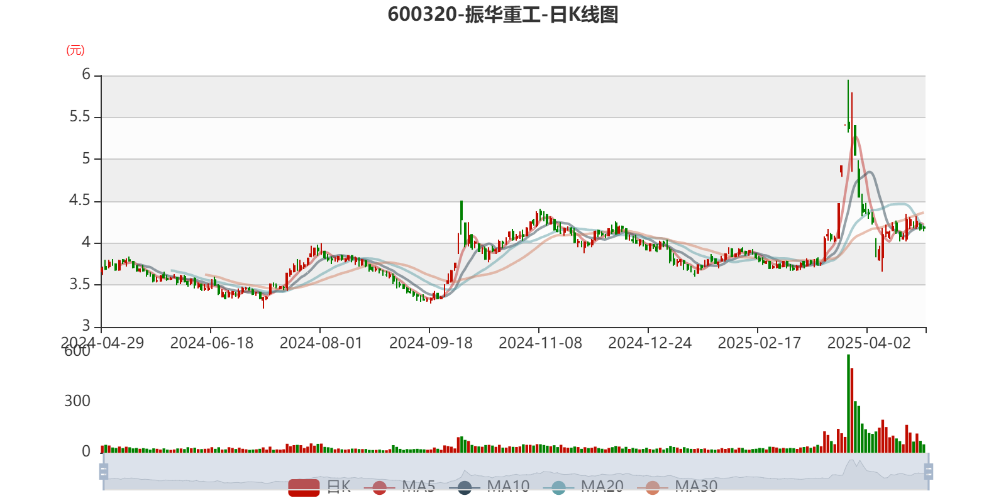Click the 2024-08-01 date axis label
Viewport: 1006px width, 503px height.
point(321,343)
